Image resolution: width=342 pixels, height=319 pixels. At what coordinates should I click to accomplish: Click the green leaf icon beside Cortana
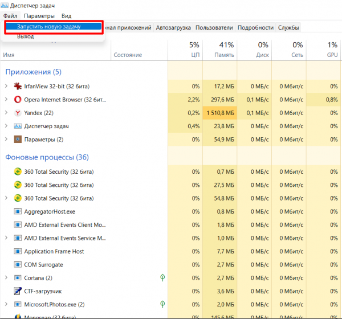162,277
